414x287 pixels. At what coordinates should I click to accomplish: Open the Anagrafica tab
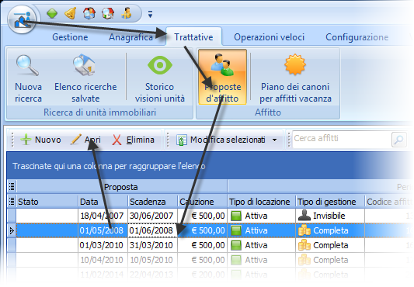(130, 37)
